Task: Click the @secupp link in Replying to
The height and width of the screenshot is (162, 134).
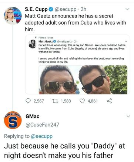Action: click(41, 136)
